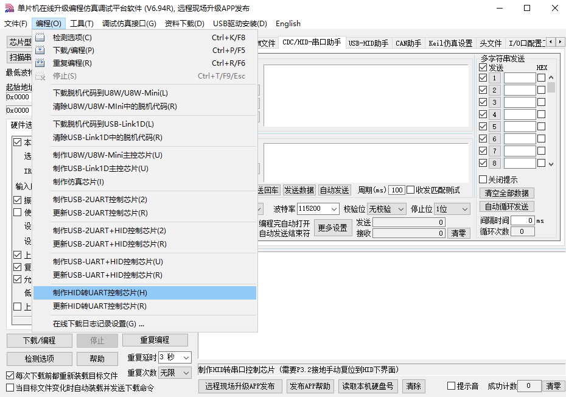Select 更新HID转UART控制芯片(R) menu item
566x397 pixels.
click(145, 306)
